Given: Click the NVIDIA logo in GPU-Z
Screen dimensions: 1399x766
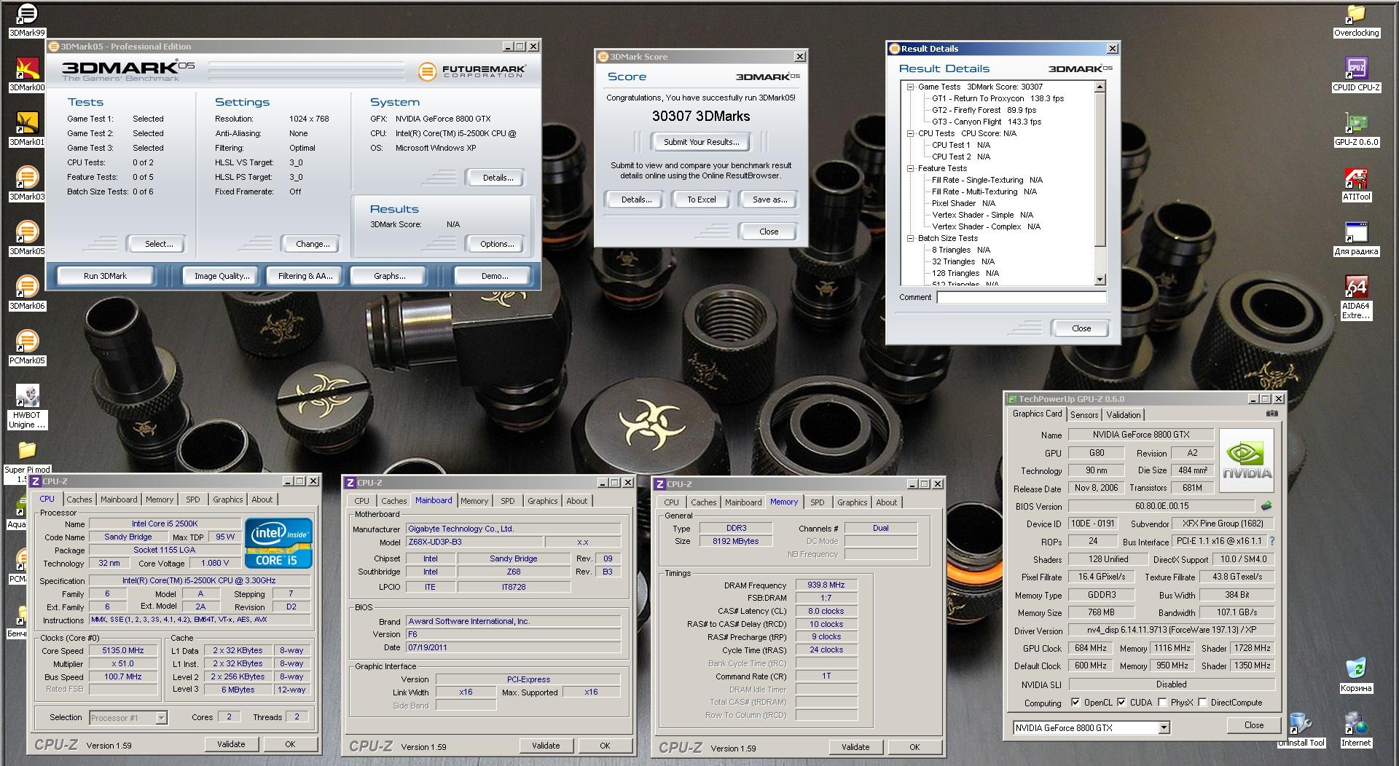Looking at the screenshot, I should point(1247,460).
